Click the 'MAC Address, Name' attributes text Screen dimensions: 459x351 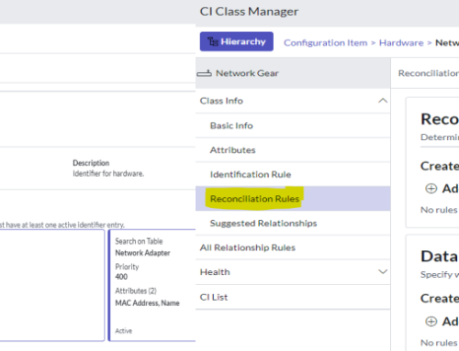click(x=147, y=303)
